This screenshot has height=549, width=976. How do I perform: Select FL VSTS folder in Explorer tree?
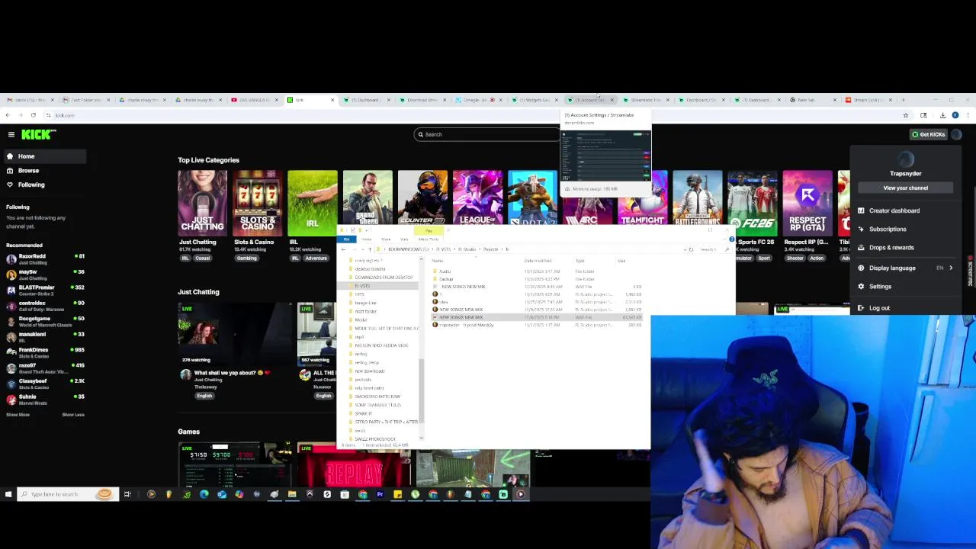(x=363, y=286)
